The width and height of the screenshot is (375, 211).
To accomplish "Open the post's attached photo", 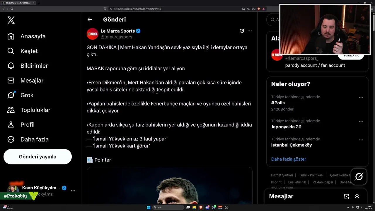I will 169,186.
